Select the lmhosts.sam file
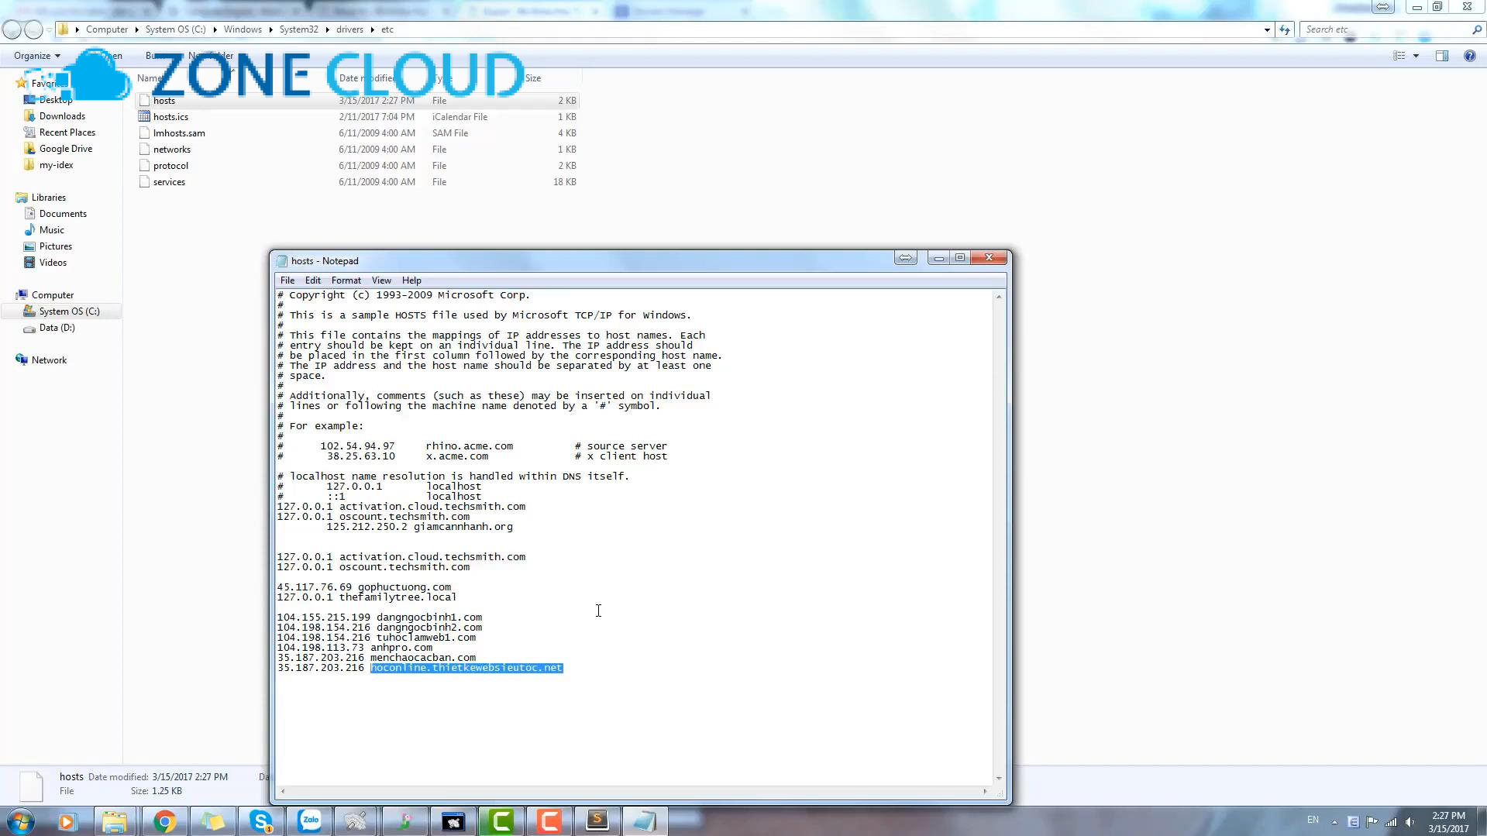 point(179,133)
